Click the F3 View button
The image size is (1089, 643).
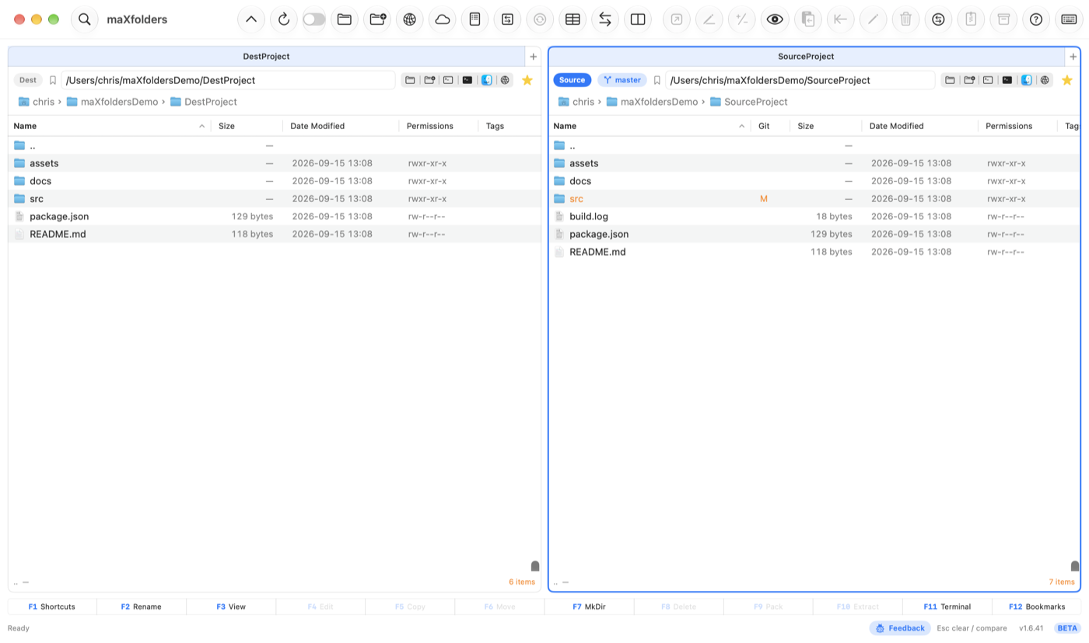pos(231,606)
